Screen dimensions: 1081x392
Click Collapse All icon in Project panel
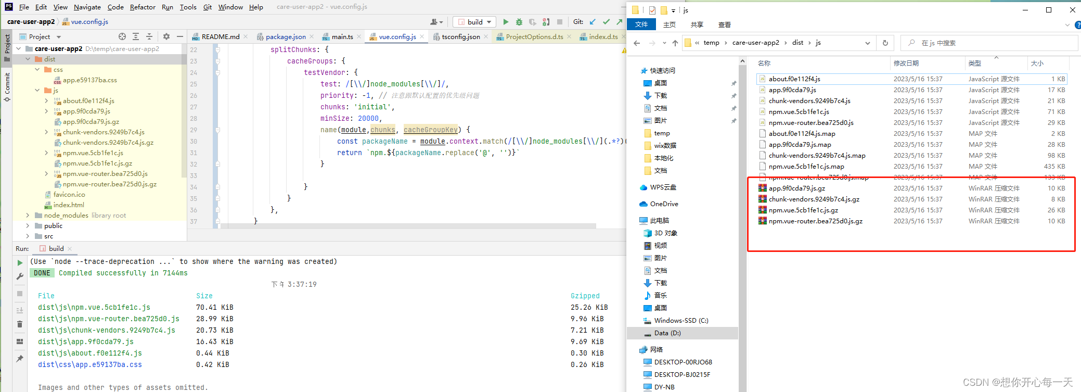point(149,36)
